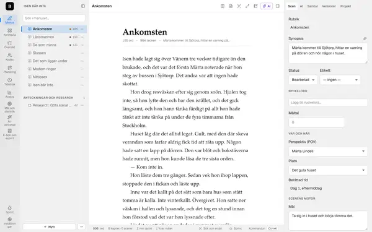Open the Status dropdown set to Bearbetad
The height and width of the screenshot is (232, 372).
tap(303, 80)
